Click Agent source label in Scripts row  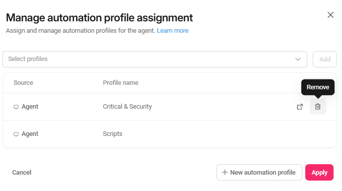(x=30, y=134)
